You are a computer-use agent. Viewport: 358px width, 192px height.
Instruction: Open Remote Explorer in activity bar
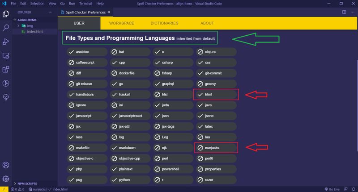(6, 55)
